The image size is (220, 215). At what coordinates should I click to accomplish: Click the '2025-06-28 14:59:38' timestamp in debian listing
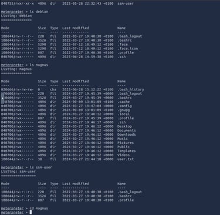pyautogui.click(x=82, y=57)
